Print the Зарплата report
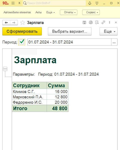Image resolution: width=120 pixels, height=150 pixels. [91, 22]
